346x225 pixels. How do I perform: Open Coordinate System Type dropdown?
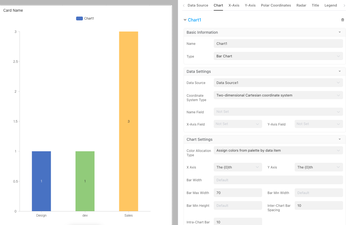coord(278,95)
